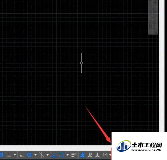Click the horizontal scrollbar below drawing area
This screenshot has height=160, width=167.
56,148
